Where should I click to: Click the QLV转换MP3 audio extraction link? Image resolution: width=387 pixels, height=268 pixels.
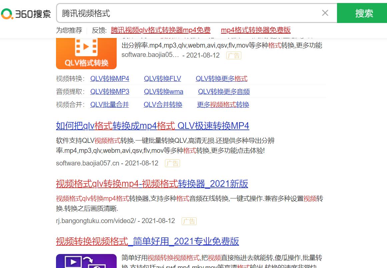pos(109,92)
